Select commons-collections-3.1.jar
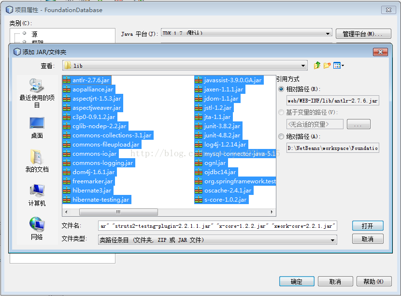 click(108, 135)
